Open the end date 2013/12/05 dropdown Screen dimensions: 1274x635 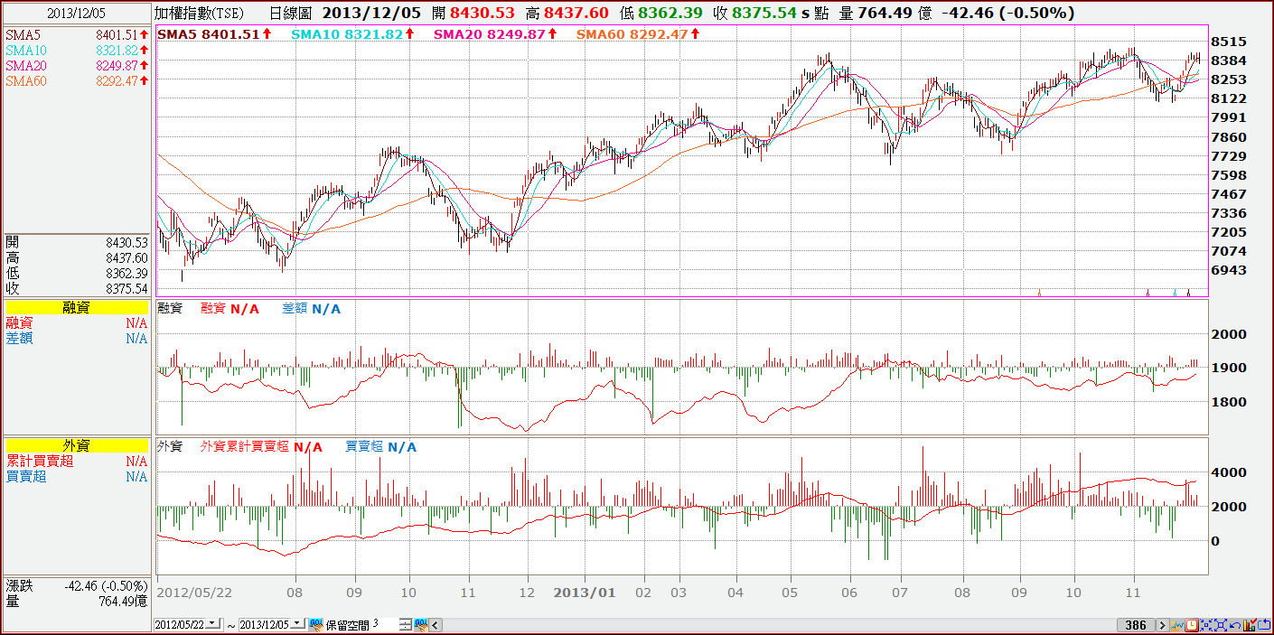[x=297, y=623]
